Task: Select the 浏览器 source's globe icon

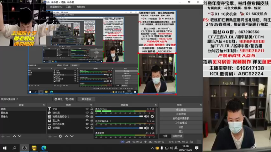Action: click(x=49, y=113)
